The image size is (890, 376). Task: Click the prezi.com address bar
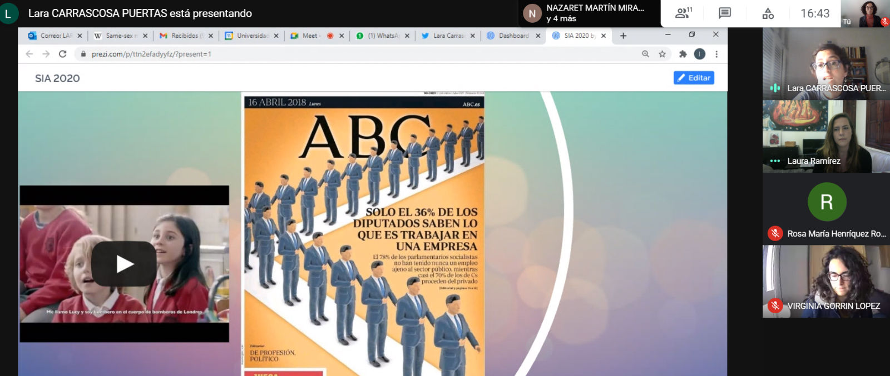coord(334,54)
